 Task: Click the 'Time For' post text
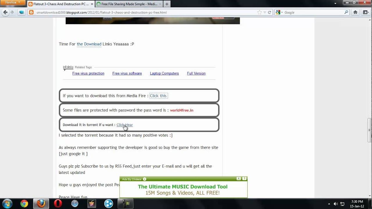click(x=67, y=44)
